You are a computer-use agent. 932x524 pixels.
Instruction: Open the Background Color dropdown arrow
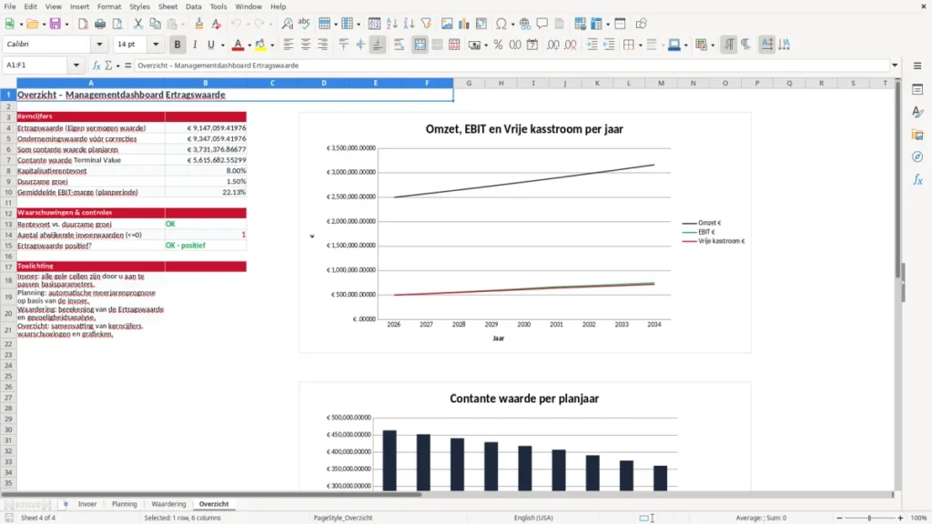(272, 45)
